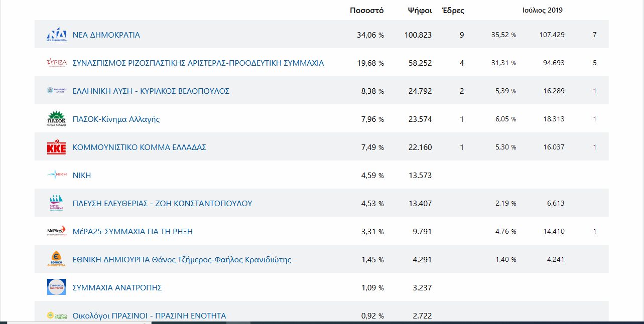
Task: Click the Έδρες column header
Action: (453, 11)
